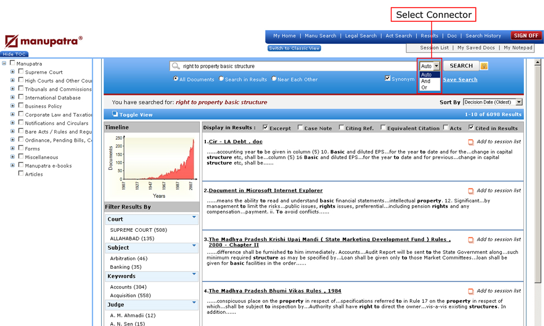Click session list icon for Microsoft Internet Explorer document
Image resolution: width=544 pixels, height=326 pixels.
tap(471, 191)
